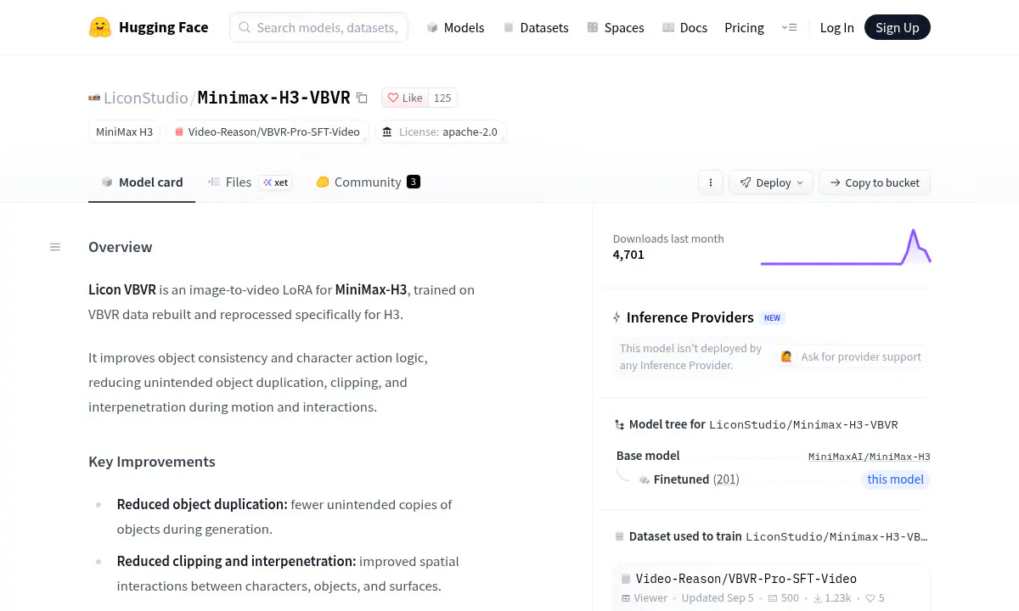The image size is (1019, 611).
Task: Open the Files tab
Action: (x=250, y=182)
